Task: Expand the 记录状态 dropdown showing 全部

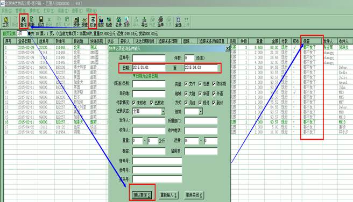Action: click(163, 111)
